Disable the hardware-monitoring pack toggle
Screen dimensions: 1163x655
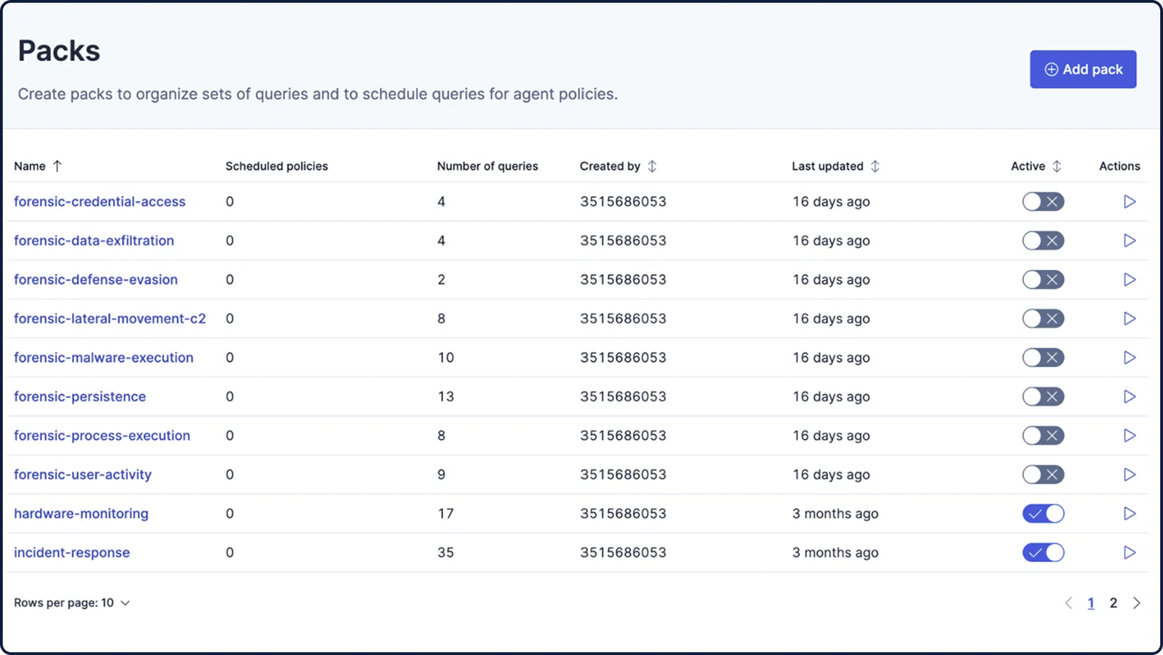coord(1043,514)
